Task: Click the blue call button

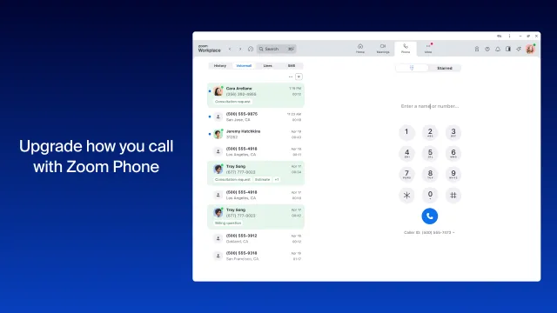Action: coord(429,216)
